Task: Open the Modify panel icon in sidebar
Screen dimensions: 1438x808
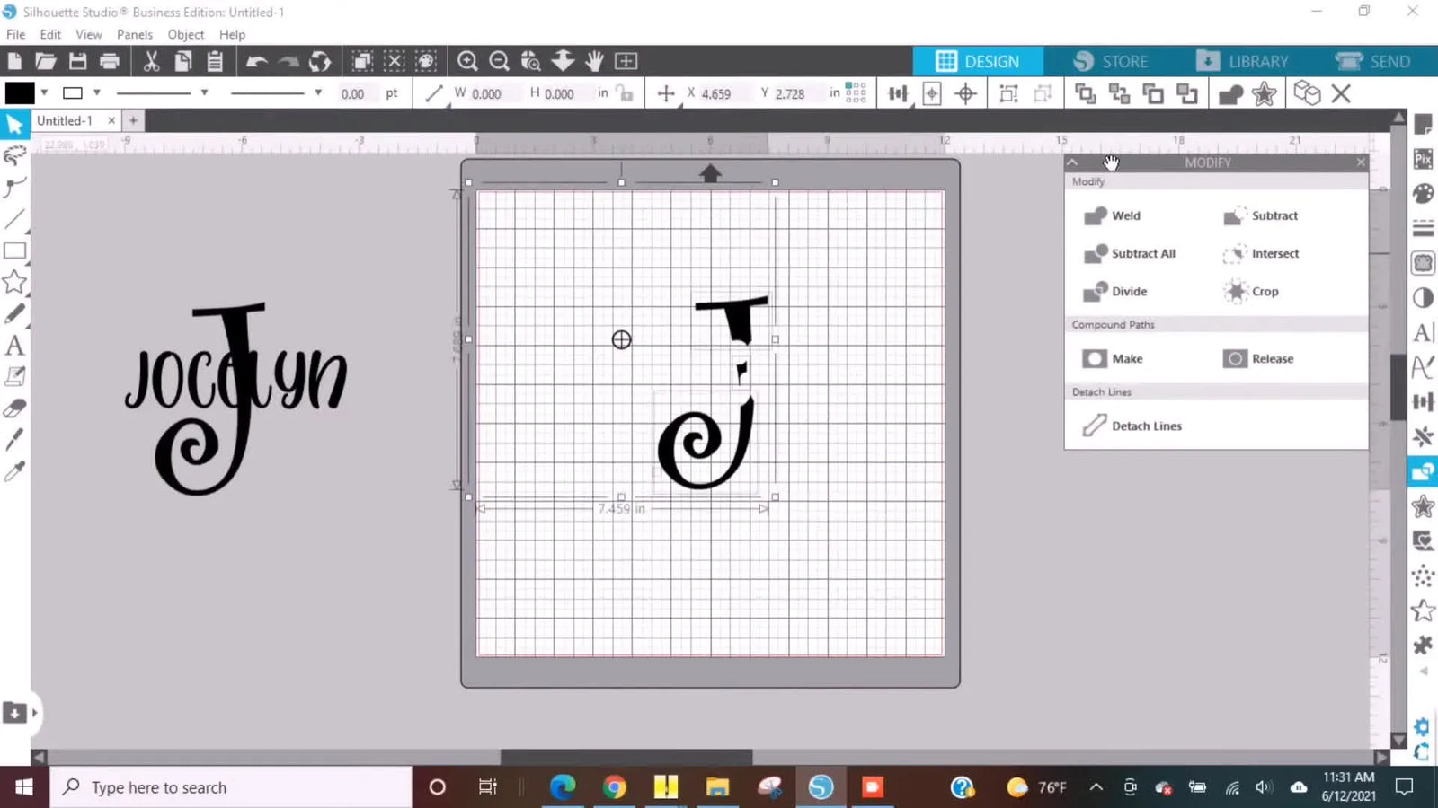Action: (x=1423, y=471)
